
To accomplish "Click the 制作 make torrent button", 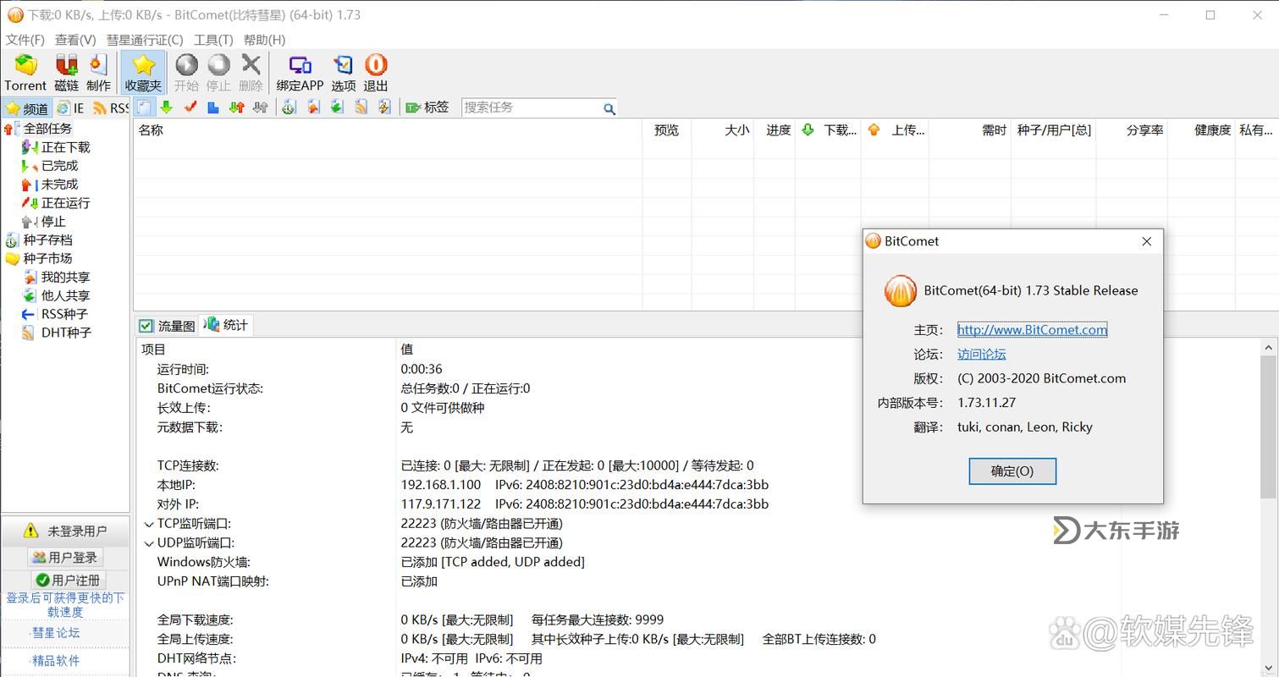I will tap(98, 73).
